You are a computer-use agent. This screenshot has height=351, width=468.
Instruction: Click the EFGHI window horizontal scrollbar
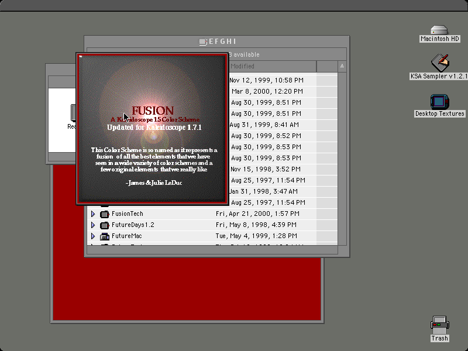(212, 250)
